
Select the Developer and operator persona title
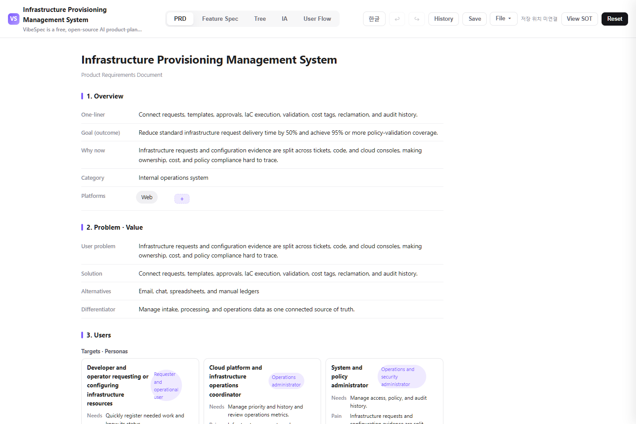[117, 386]
